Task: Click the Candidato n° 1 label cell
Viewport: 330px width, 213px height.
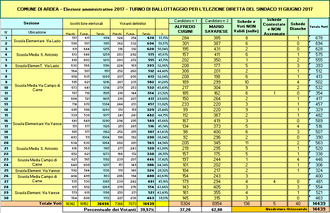Action: click(x=185, y=21)
